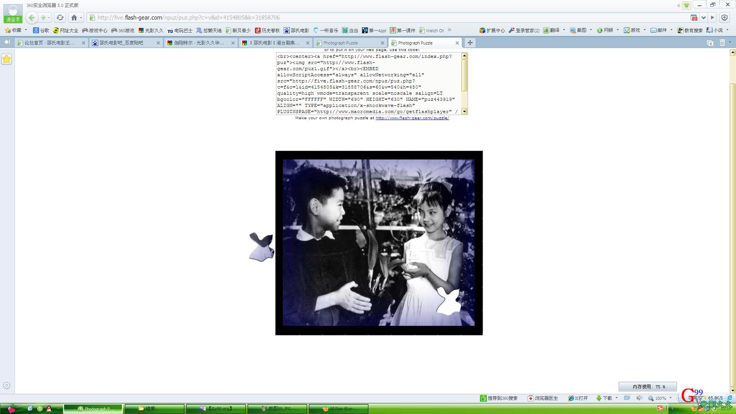Toggle the left sidebar collapse arrow
Image resolution: width=736 pixels, height=414 pixels.
[7, 42]
